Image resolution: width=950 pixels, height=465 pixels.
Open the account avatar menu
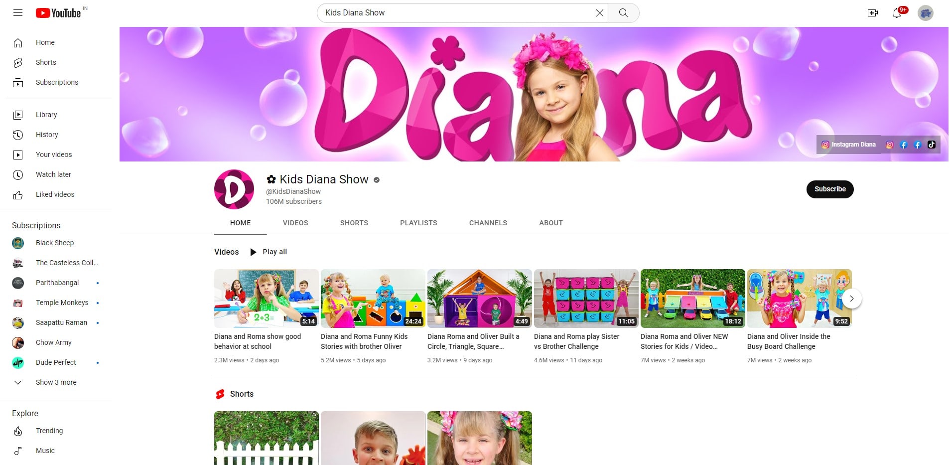tap(925, 13)
